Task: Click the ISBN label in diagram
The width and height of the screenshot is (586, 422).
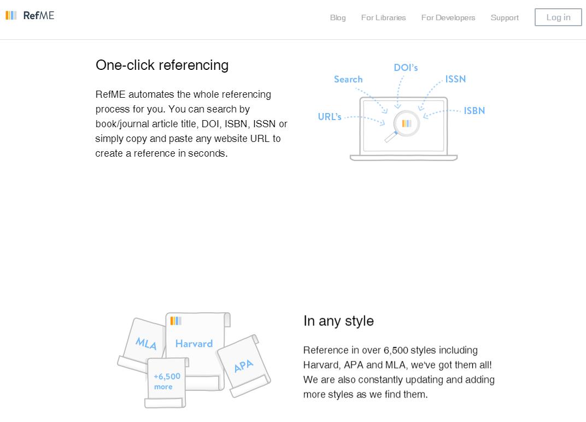Action: pyautogui.click(x=474, y=111)
